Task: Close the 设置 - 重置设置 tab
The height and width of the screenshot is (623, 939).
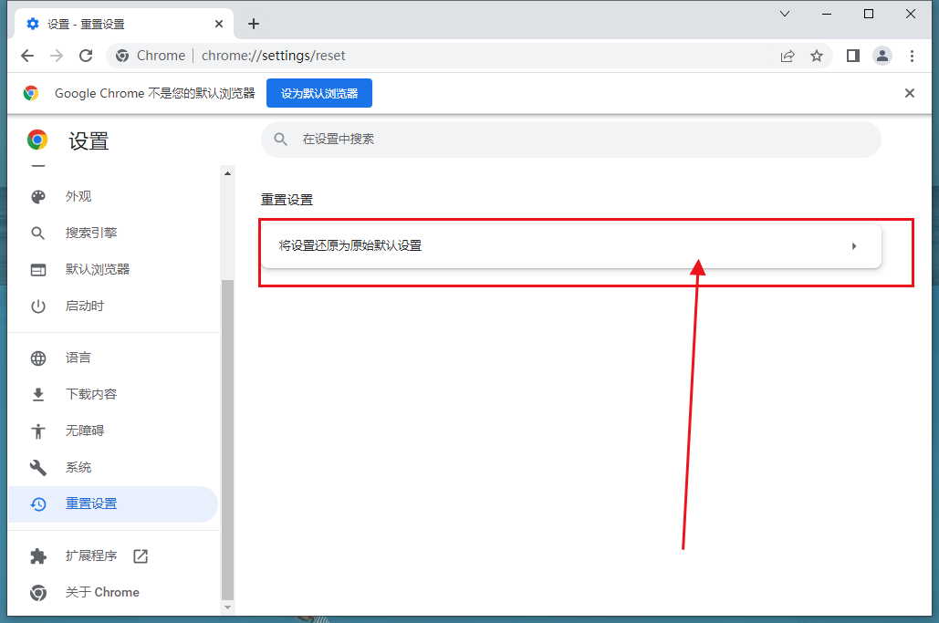Action: (x=219, y=24)
